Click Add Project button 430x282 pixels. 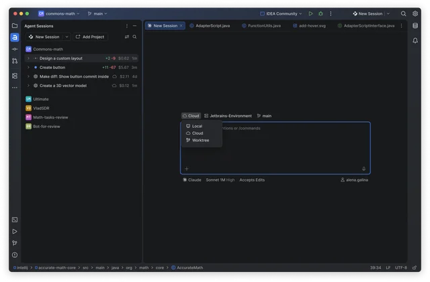pos(90,37)
